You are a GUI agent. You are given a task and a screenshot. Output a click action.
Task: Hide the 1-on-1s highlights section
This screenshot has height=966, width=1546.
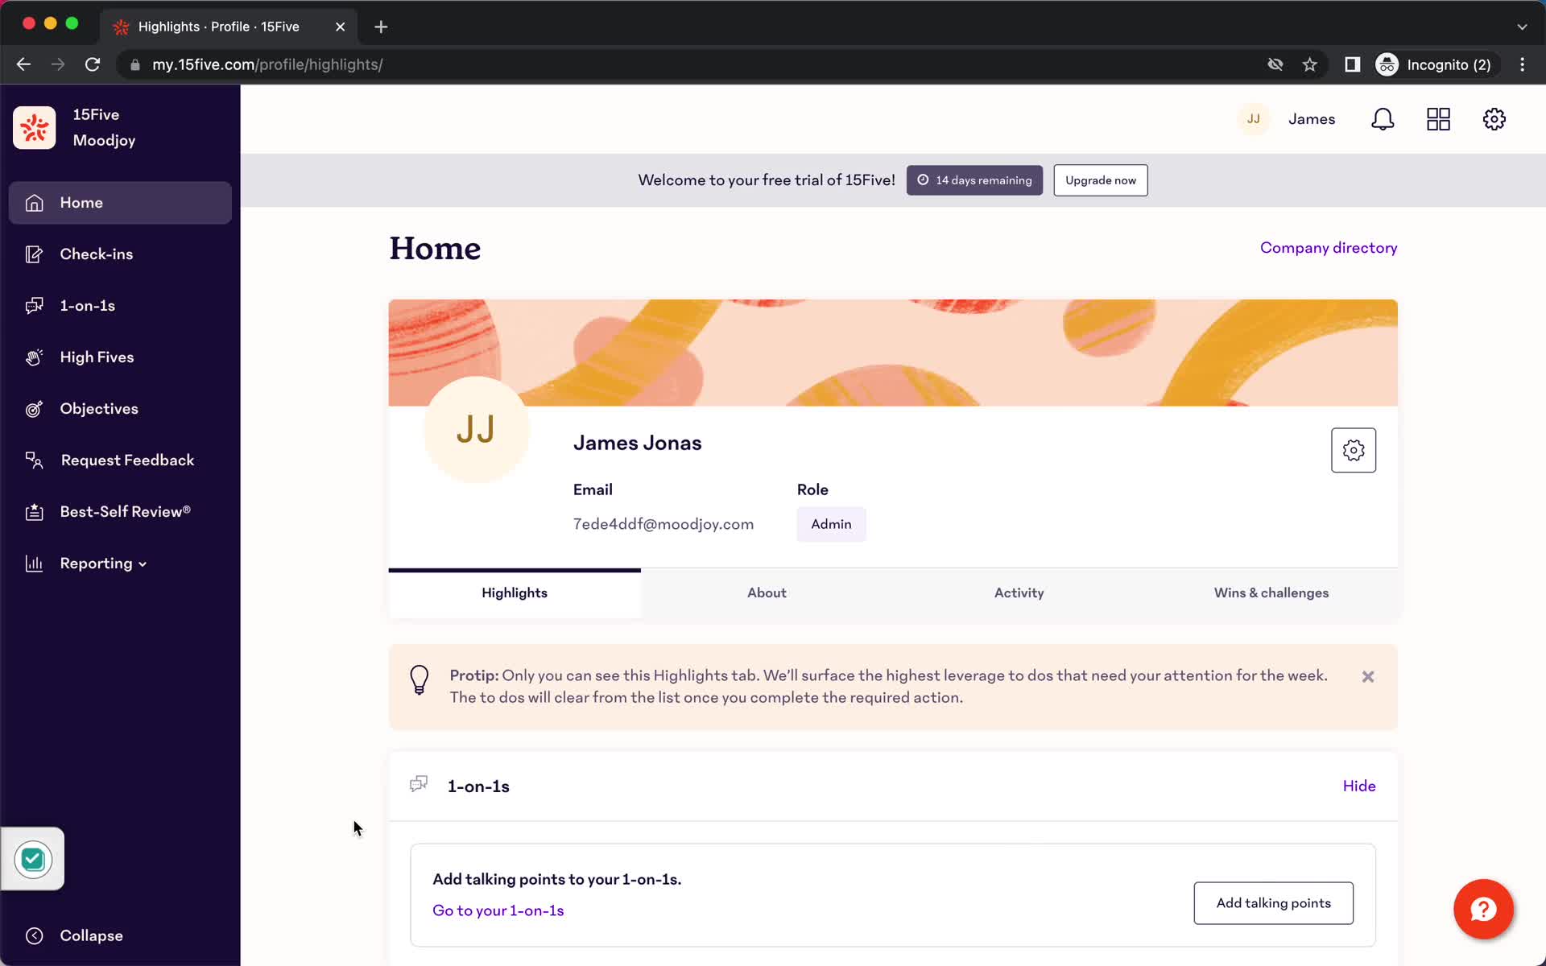(x=1359, y=786)
